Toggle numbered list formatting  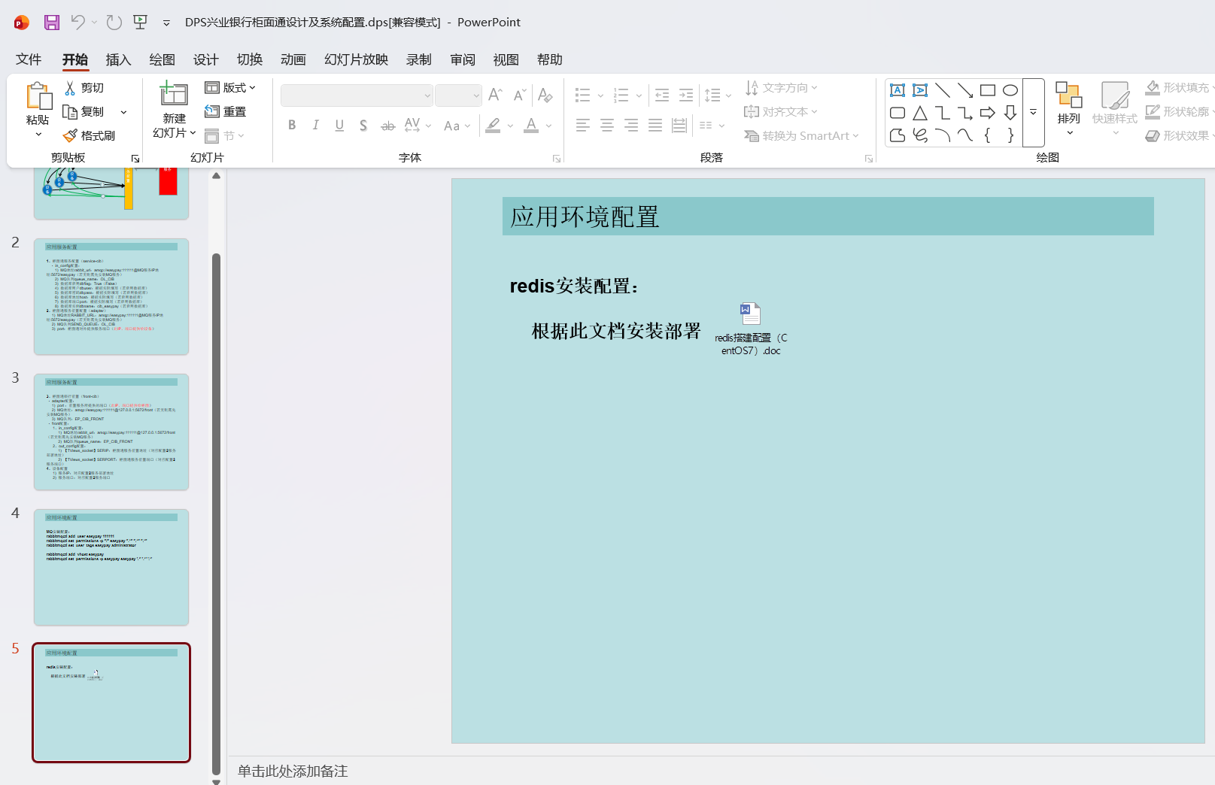(x=621, y=95)
